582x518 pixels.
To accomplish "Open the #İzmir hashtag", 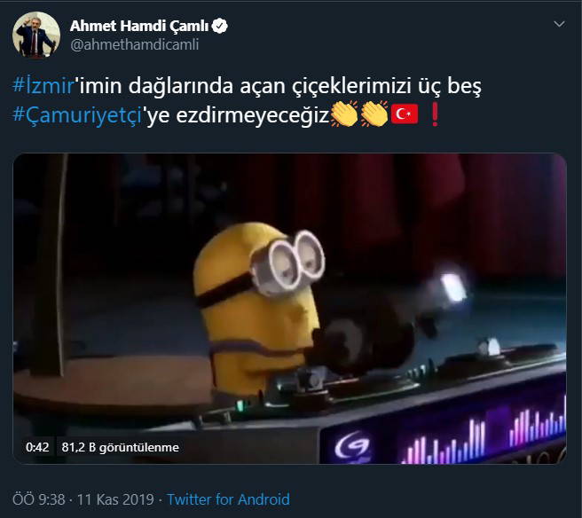I will (43, 86).
